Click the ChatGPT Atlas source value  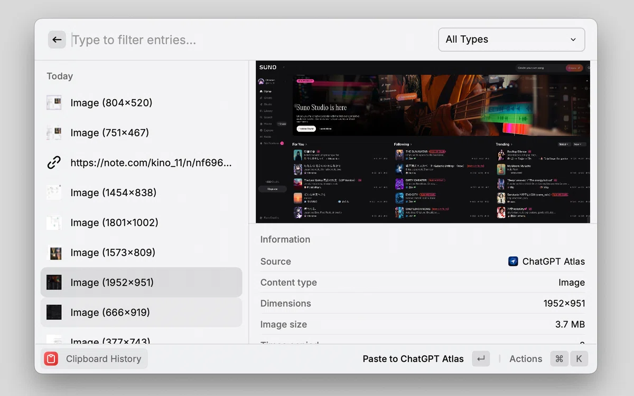(x=554, y=261)
